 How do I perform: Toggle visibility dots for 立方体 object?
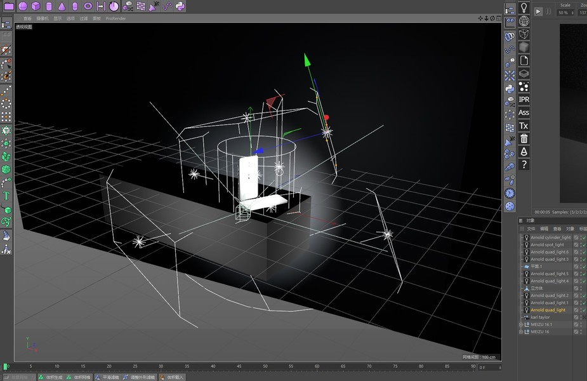pyautogui.click(x=581, y=288)
